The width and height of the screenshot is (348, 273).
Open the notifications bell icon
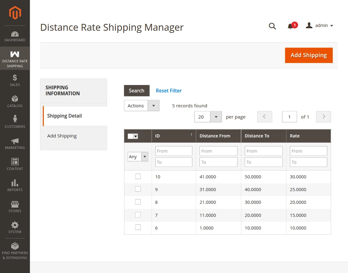click(291, 26)
